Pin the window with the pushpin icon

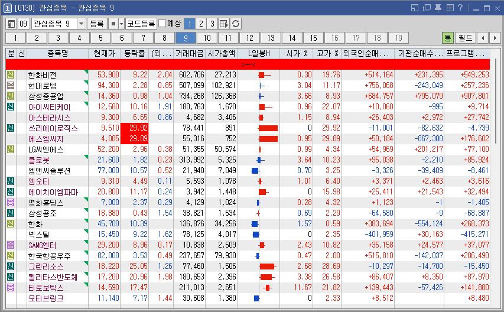click(438, 8)
